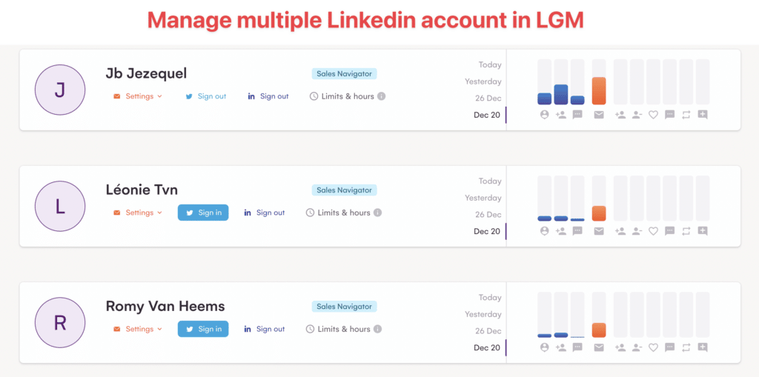The width and height of the screenshot is (759, 377).
Task: Sign out of Twitter for Jb Jezequel
Action: (206, 96)
